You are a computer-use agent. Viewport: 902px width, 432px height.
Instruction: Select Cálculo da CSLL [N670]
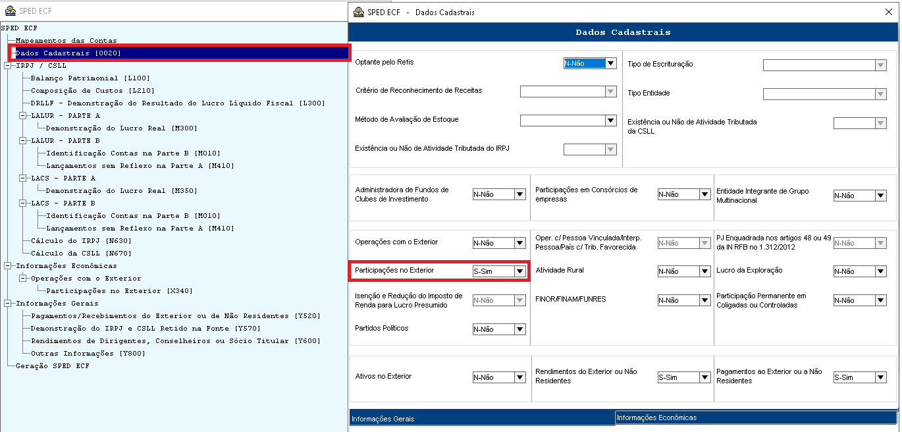(x=81, y=254)
